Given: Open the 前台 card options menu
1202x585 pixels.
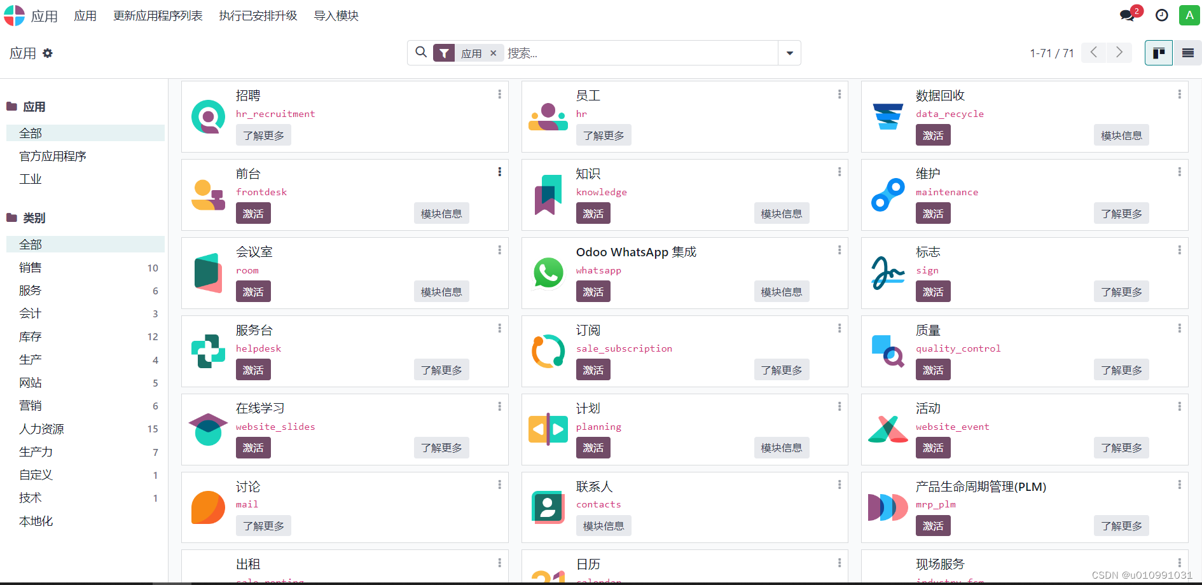Looking at the screenshot, I should (x=499, y=172).
